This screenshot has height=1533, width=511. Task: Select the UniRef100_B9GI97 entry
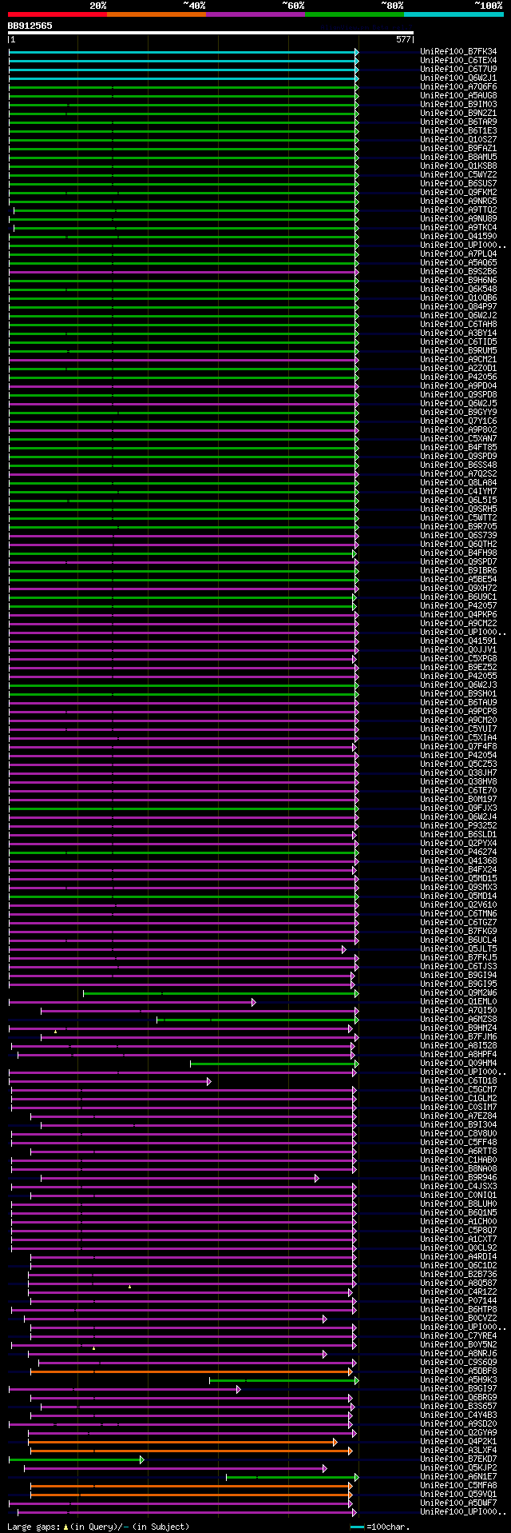pos(458,1388)
